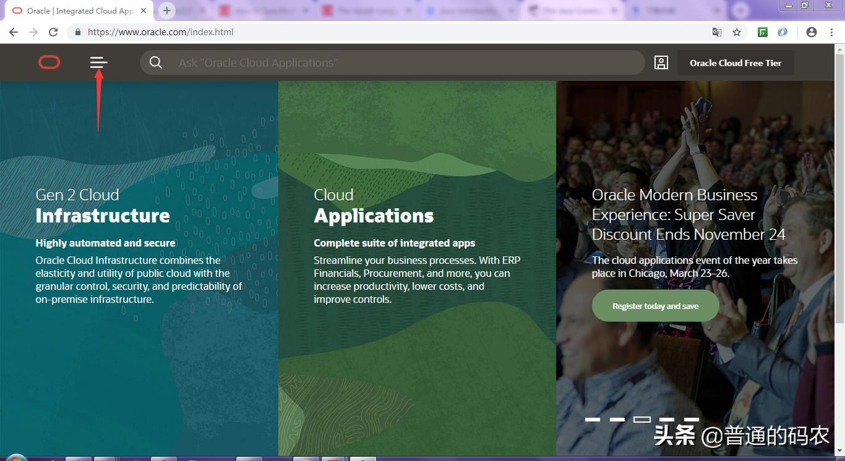Open the green extension icon in the toolbar
The image size is (845, 461).
(x=763, y=32)
